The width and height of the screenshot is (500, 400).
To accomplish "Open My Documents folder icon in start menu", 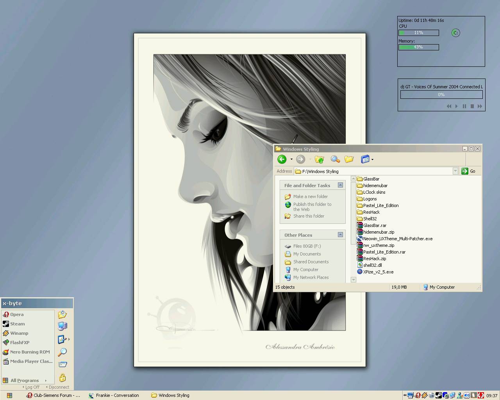I will (62, 314).
